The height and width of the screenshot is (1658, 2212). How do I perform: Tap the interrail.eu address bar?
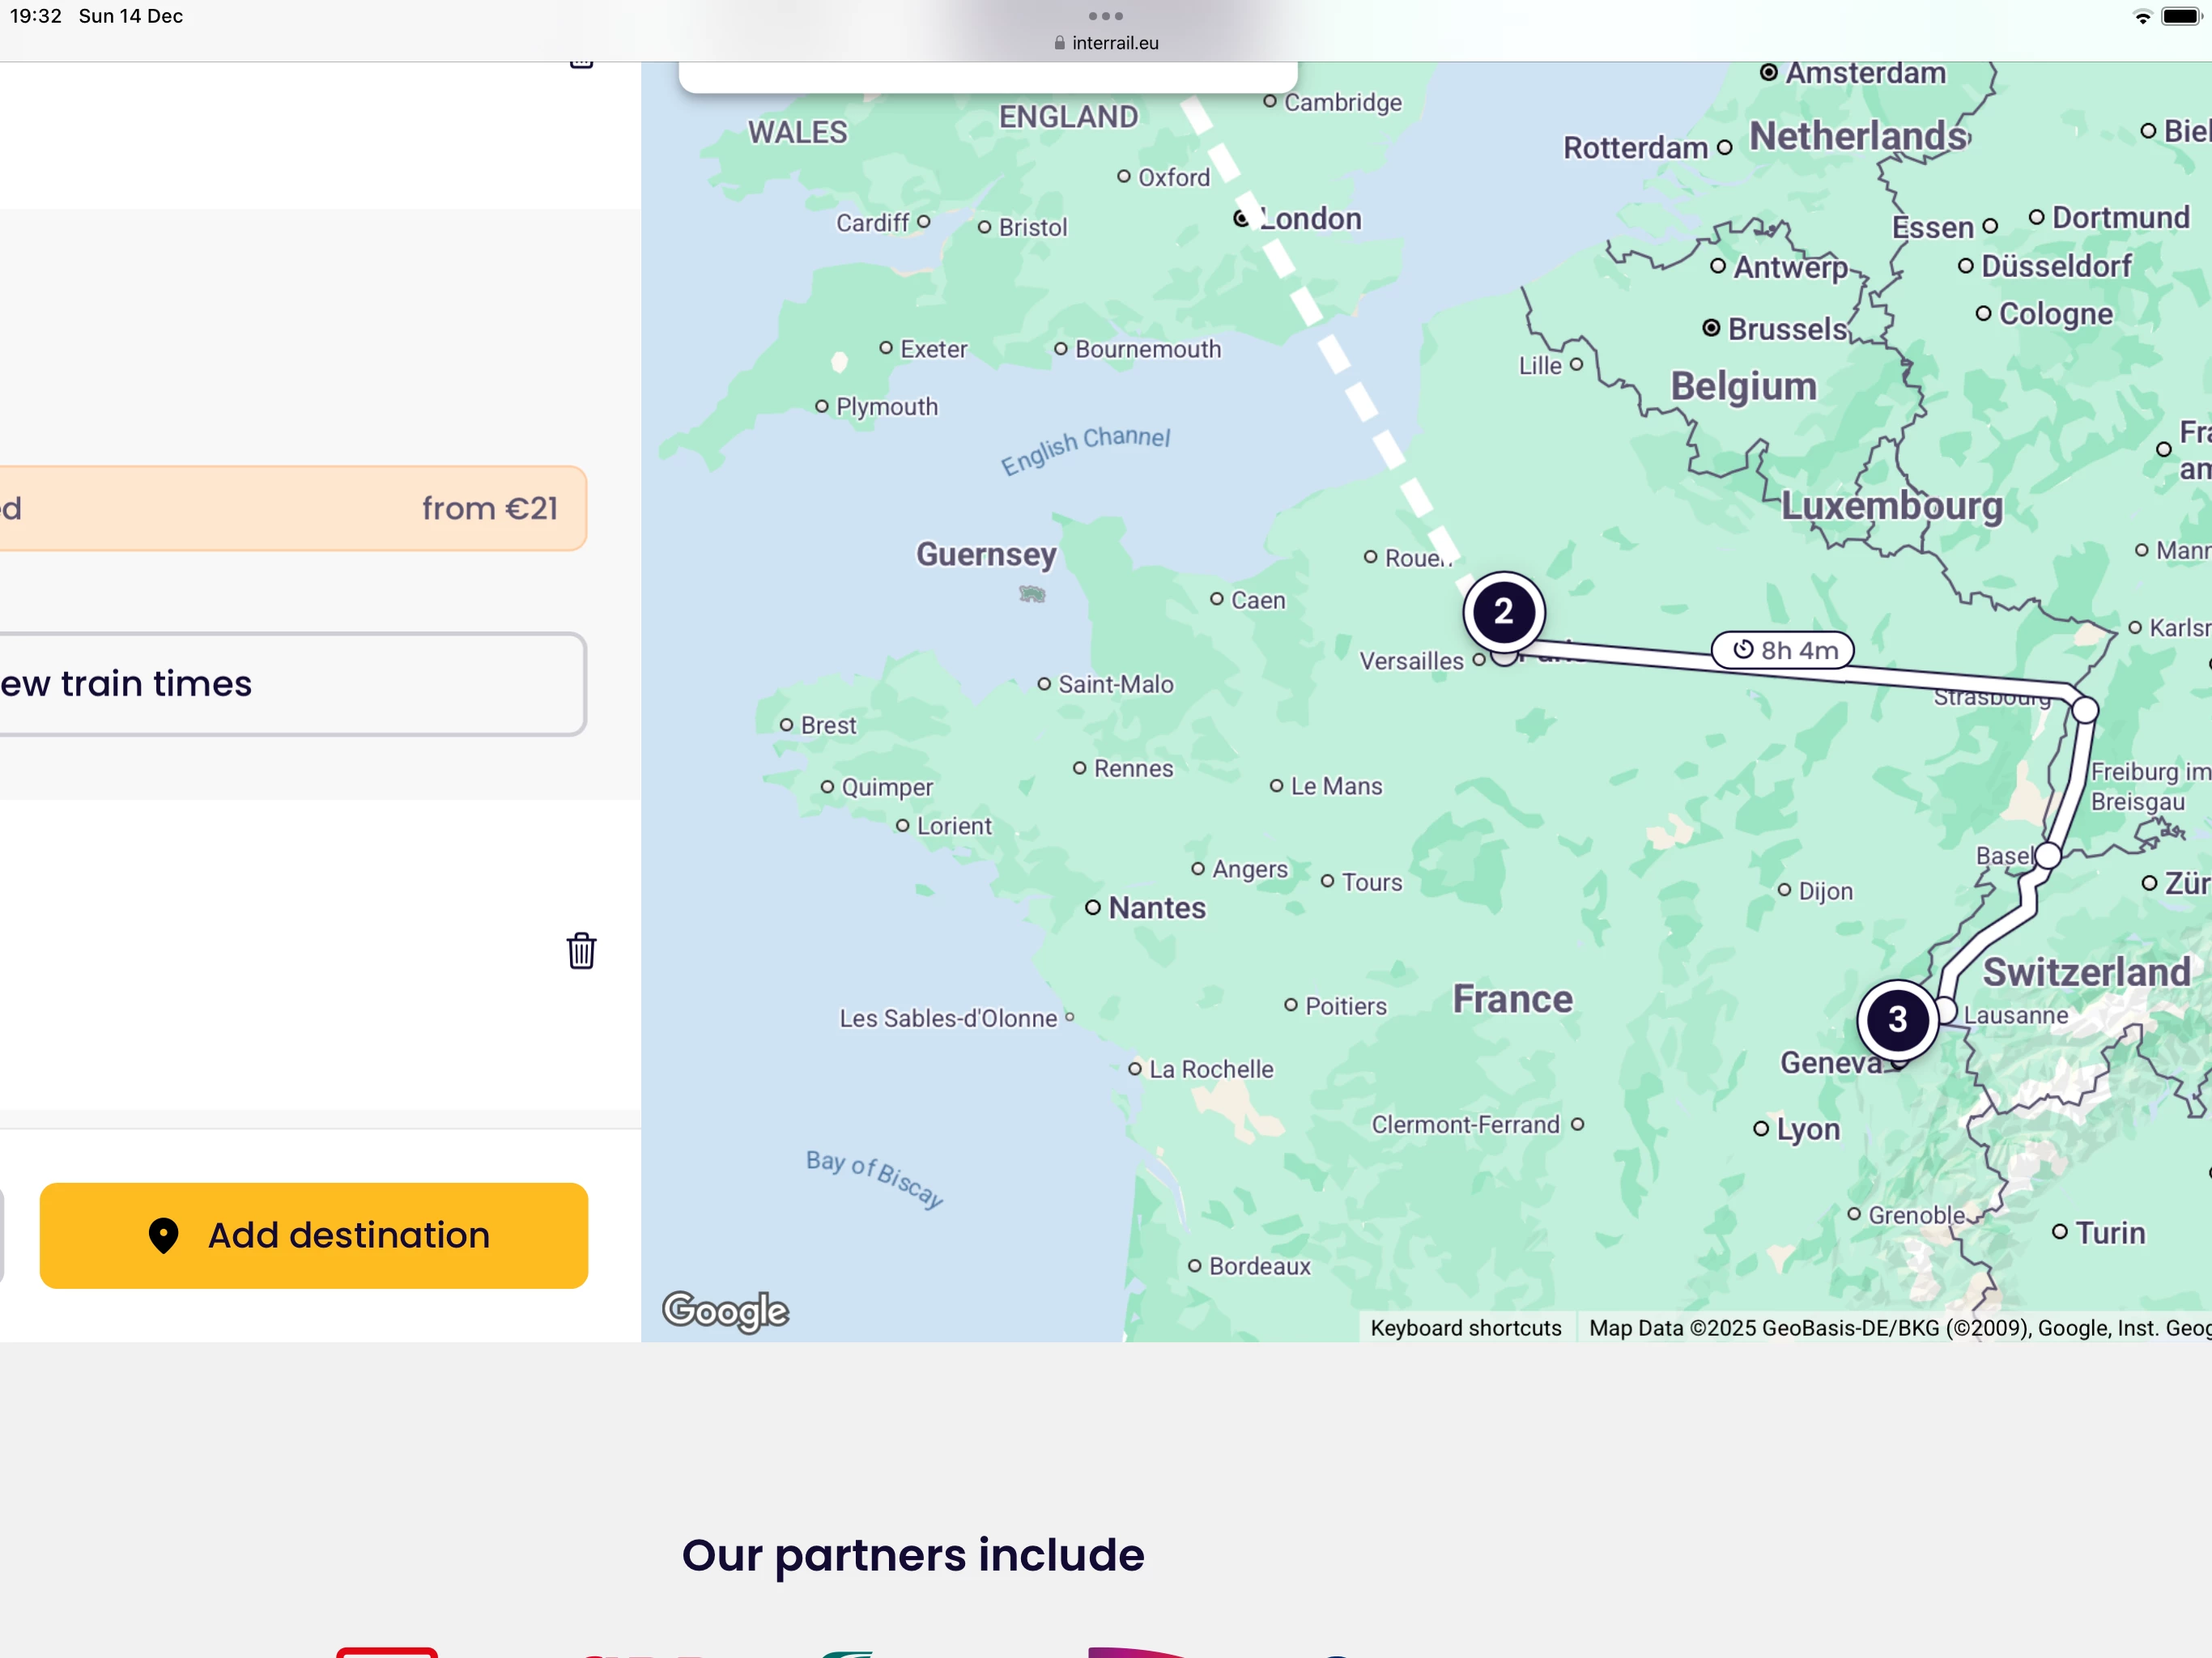pyautogui.click(x=1105, y=43)
